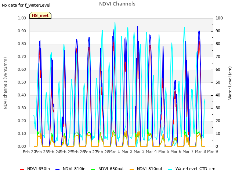The height and width of the screenshot is (176, 235).
Task: Click the Feb 22 date tick label
Action: (29, 152)
